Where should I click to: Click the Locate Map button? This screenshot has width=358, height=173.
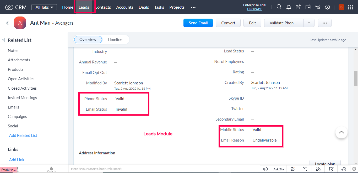[325, 163]
